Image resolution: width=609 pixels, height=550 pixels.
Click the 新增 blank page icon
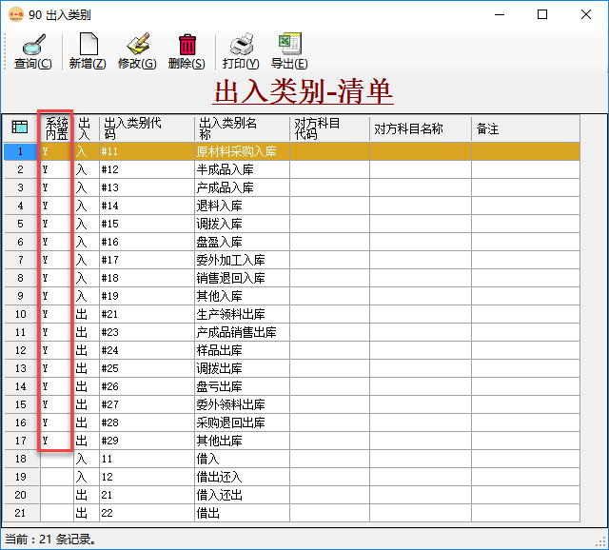[x=88, y=44]
